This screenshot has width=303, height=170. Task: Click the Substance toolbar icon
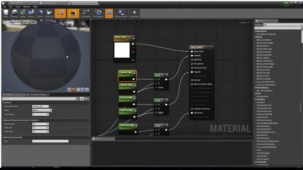(x=134, y=13)
